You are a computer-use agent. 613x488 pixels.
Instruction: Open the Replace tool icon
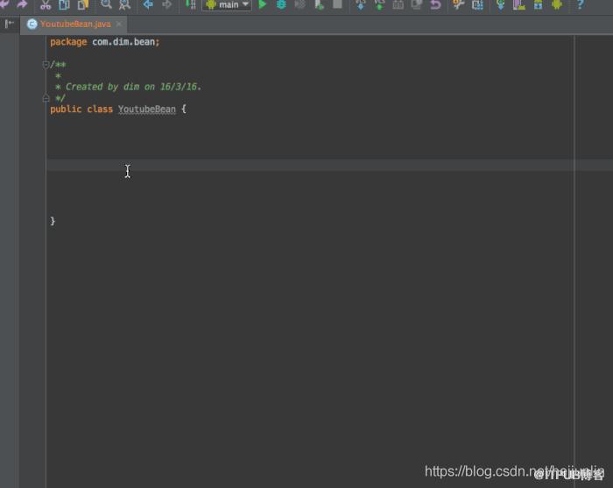(124, 4)
